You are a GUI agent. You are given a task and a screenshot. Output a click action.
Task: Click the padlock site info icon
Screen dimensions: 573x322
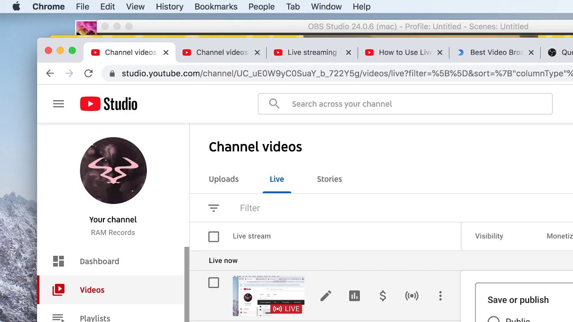[112, 74]
